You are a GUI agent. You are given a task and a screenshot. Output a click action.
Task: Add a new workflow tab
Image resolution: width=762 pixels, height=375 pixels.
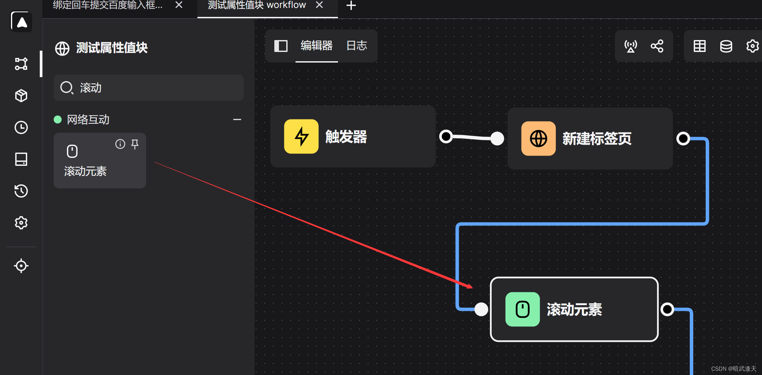click(x=351, y=5)
